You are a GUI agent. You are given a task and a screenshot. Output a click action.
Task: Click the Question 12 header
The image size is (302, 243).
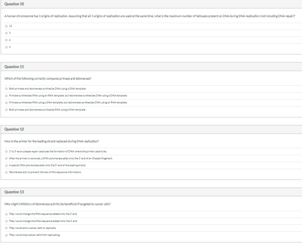point(14,129)
